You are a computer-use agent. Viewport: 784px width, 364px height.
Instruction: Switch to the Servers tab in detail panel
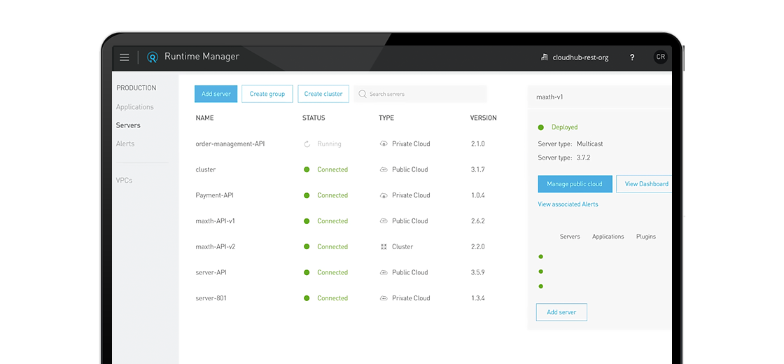(x=570, y=237)
